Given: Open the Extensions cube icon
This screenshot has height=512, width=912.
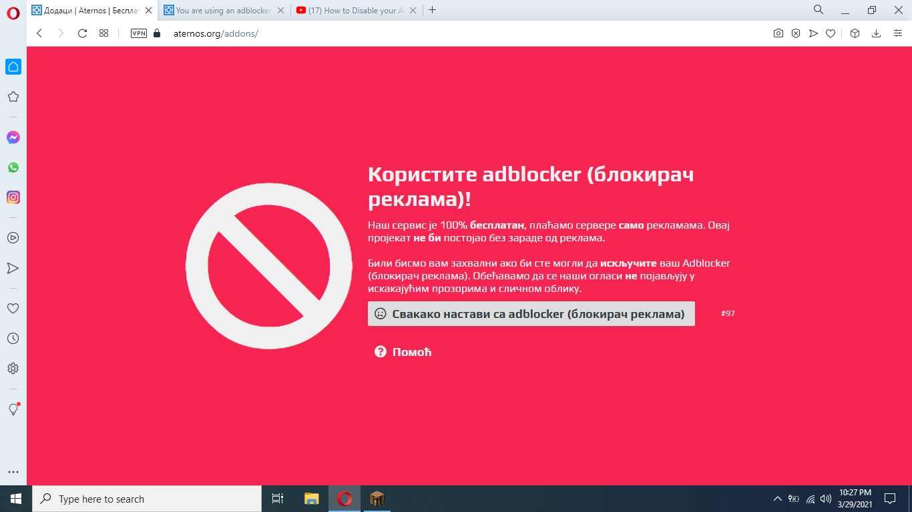Looking at the screenshot, I should tap(855, 33).
